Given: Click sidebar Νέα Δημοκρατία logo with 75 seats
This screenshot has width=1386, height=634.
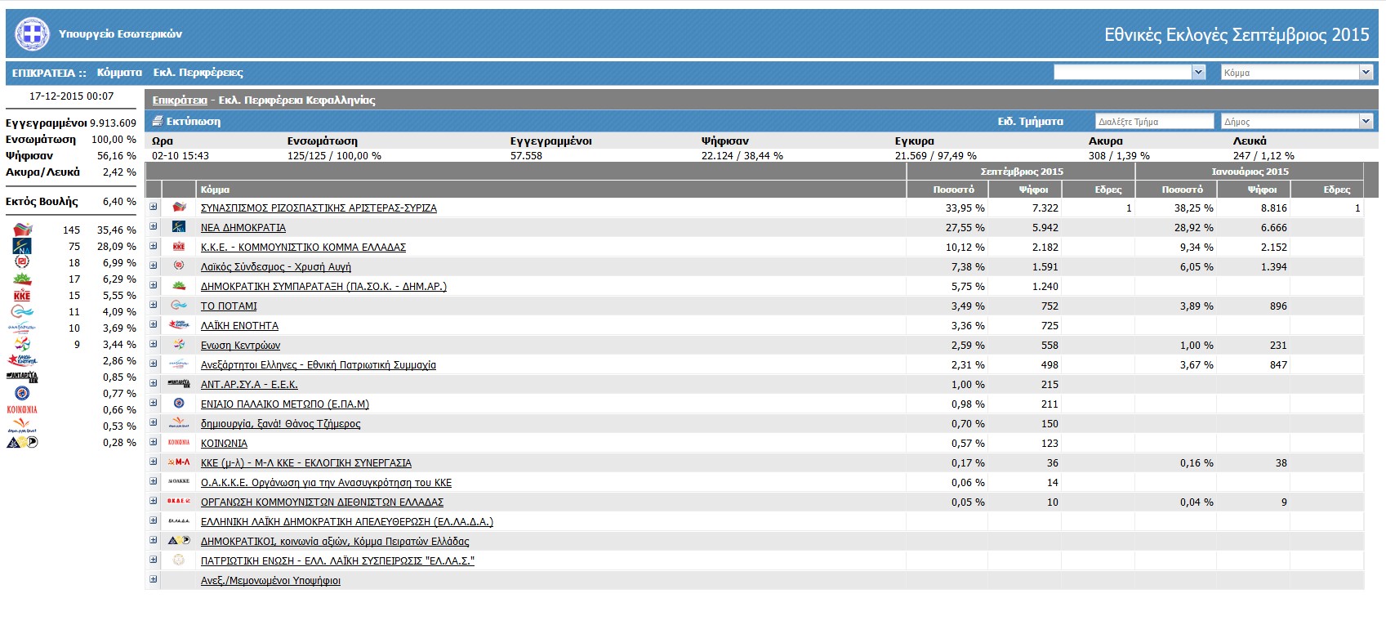Looking at the screenshot, I should point(22,246).
